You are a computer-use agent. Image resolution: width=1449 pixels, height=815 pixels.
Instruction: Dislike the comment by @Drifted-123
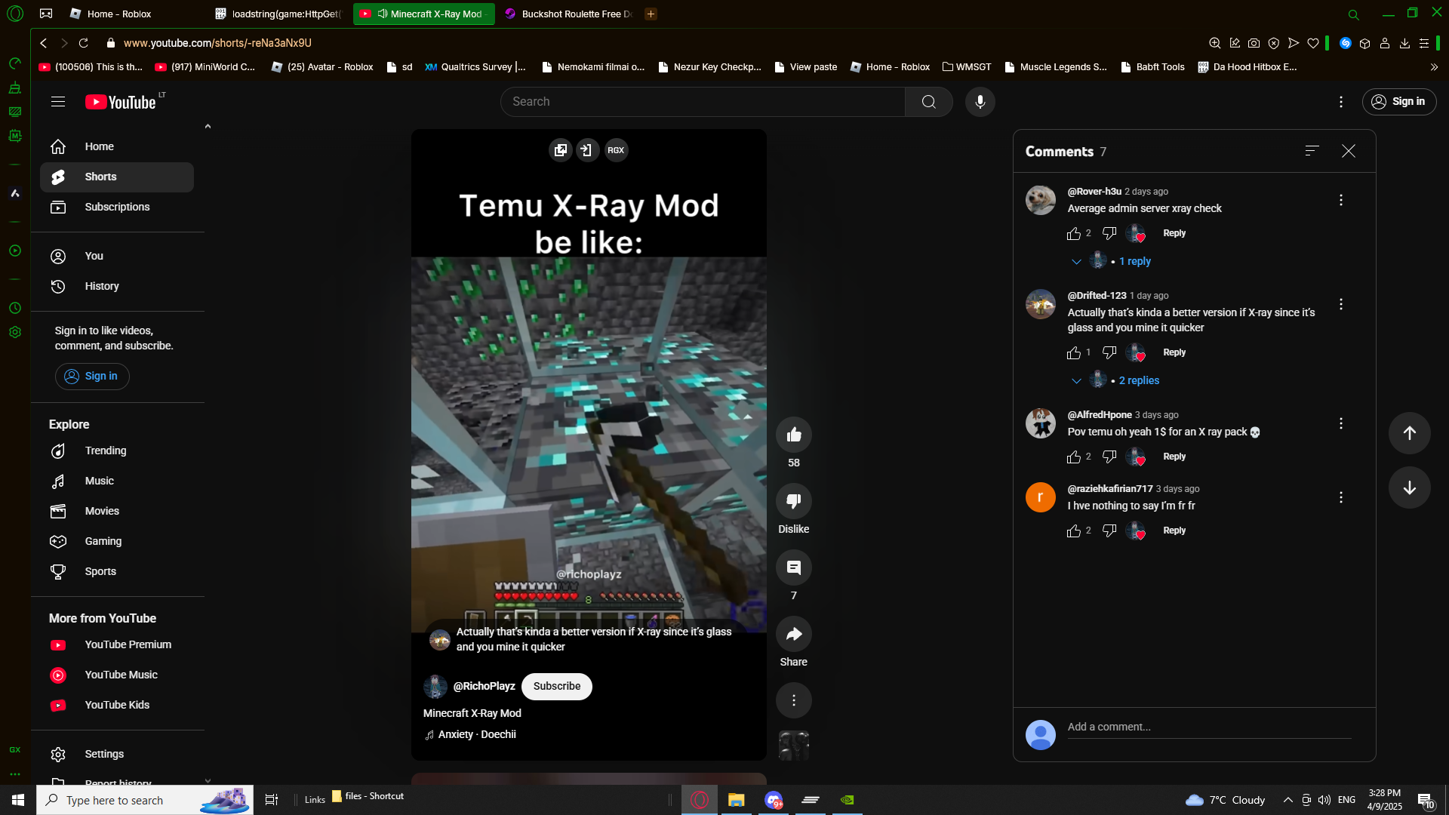1109,353
